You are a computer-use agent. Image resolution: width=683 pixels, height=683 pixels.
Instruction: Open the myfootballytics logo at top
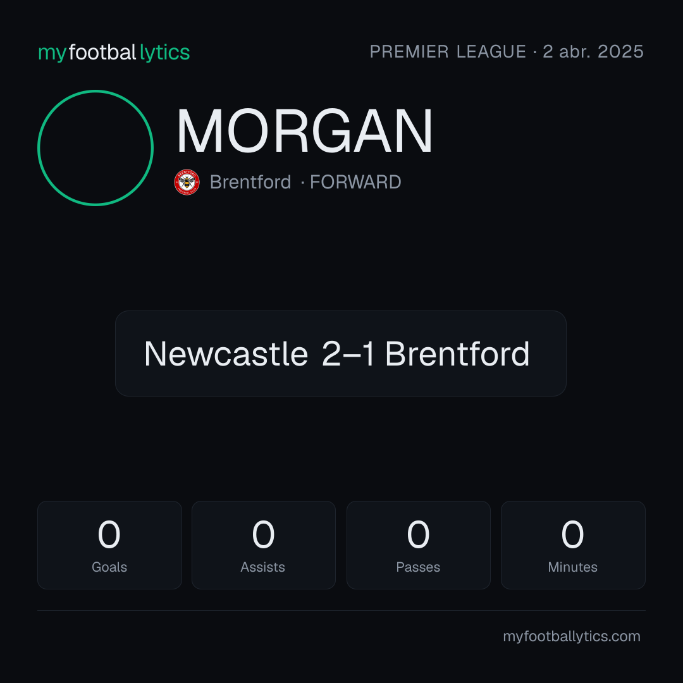pyautogui.click(x=114, y=52)
